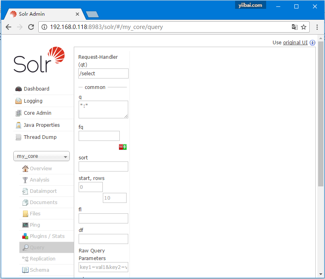Click the original UI link
The height and width of the screenshot is (279, 325).
295,43
